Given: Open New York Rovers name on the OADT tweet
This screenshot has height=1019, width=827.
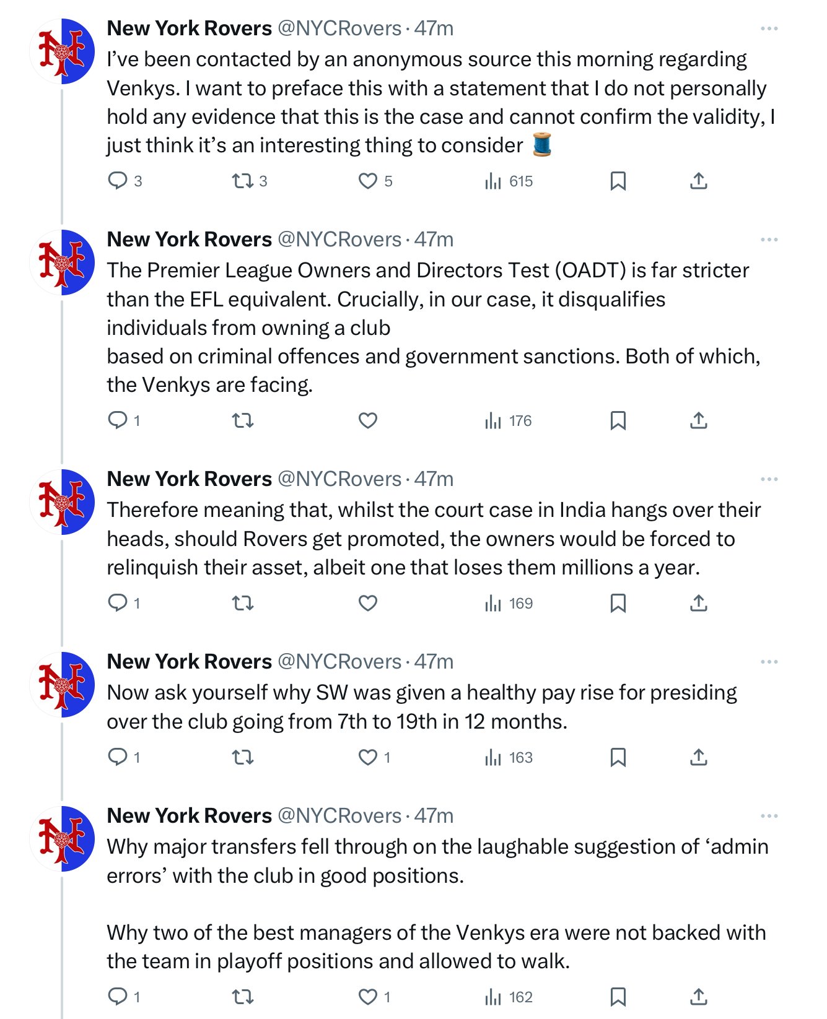Looking at the screenshot, I should tap(189, 240).
